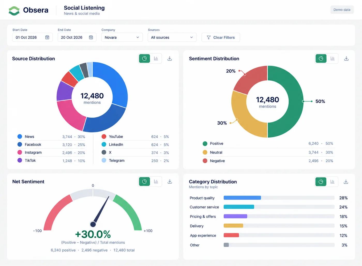Switch Source Distribution to bar chart view

coord(156,59)
